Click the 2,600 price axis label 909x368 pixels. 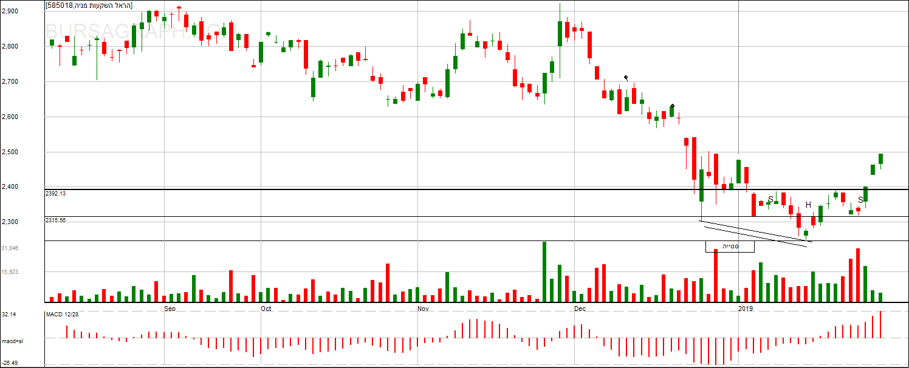coord(10,117)
